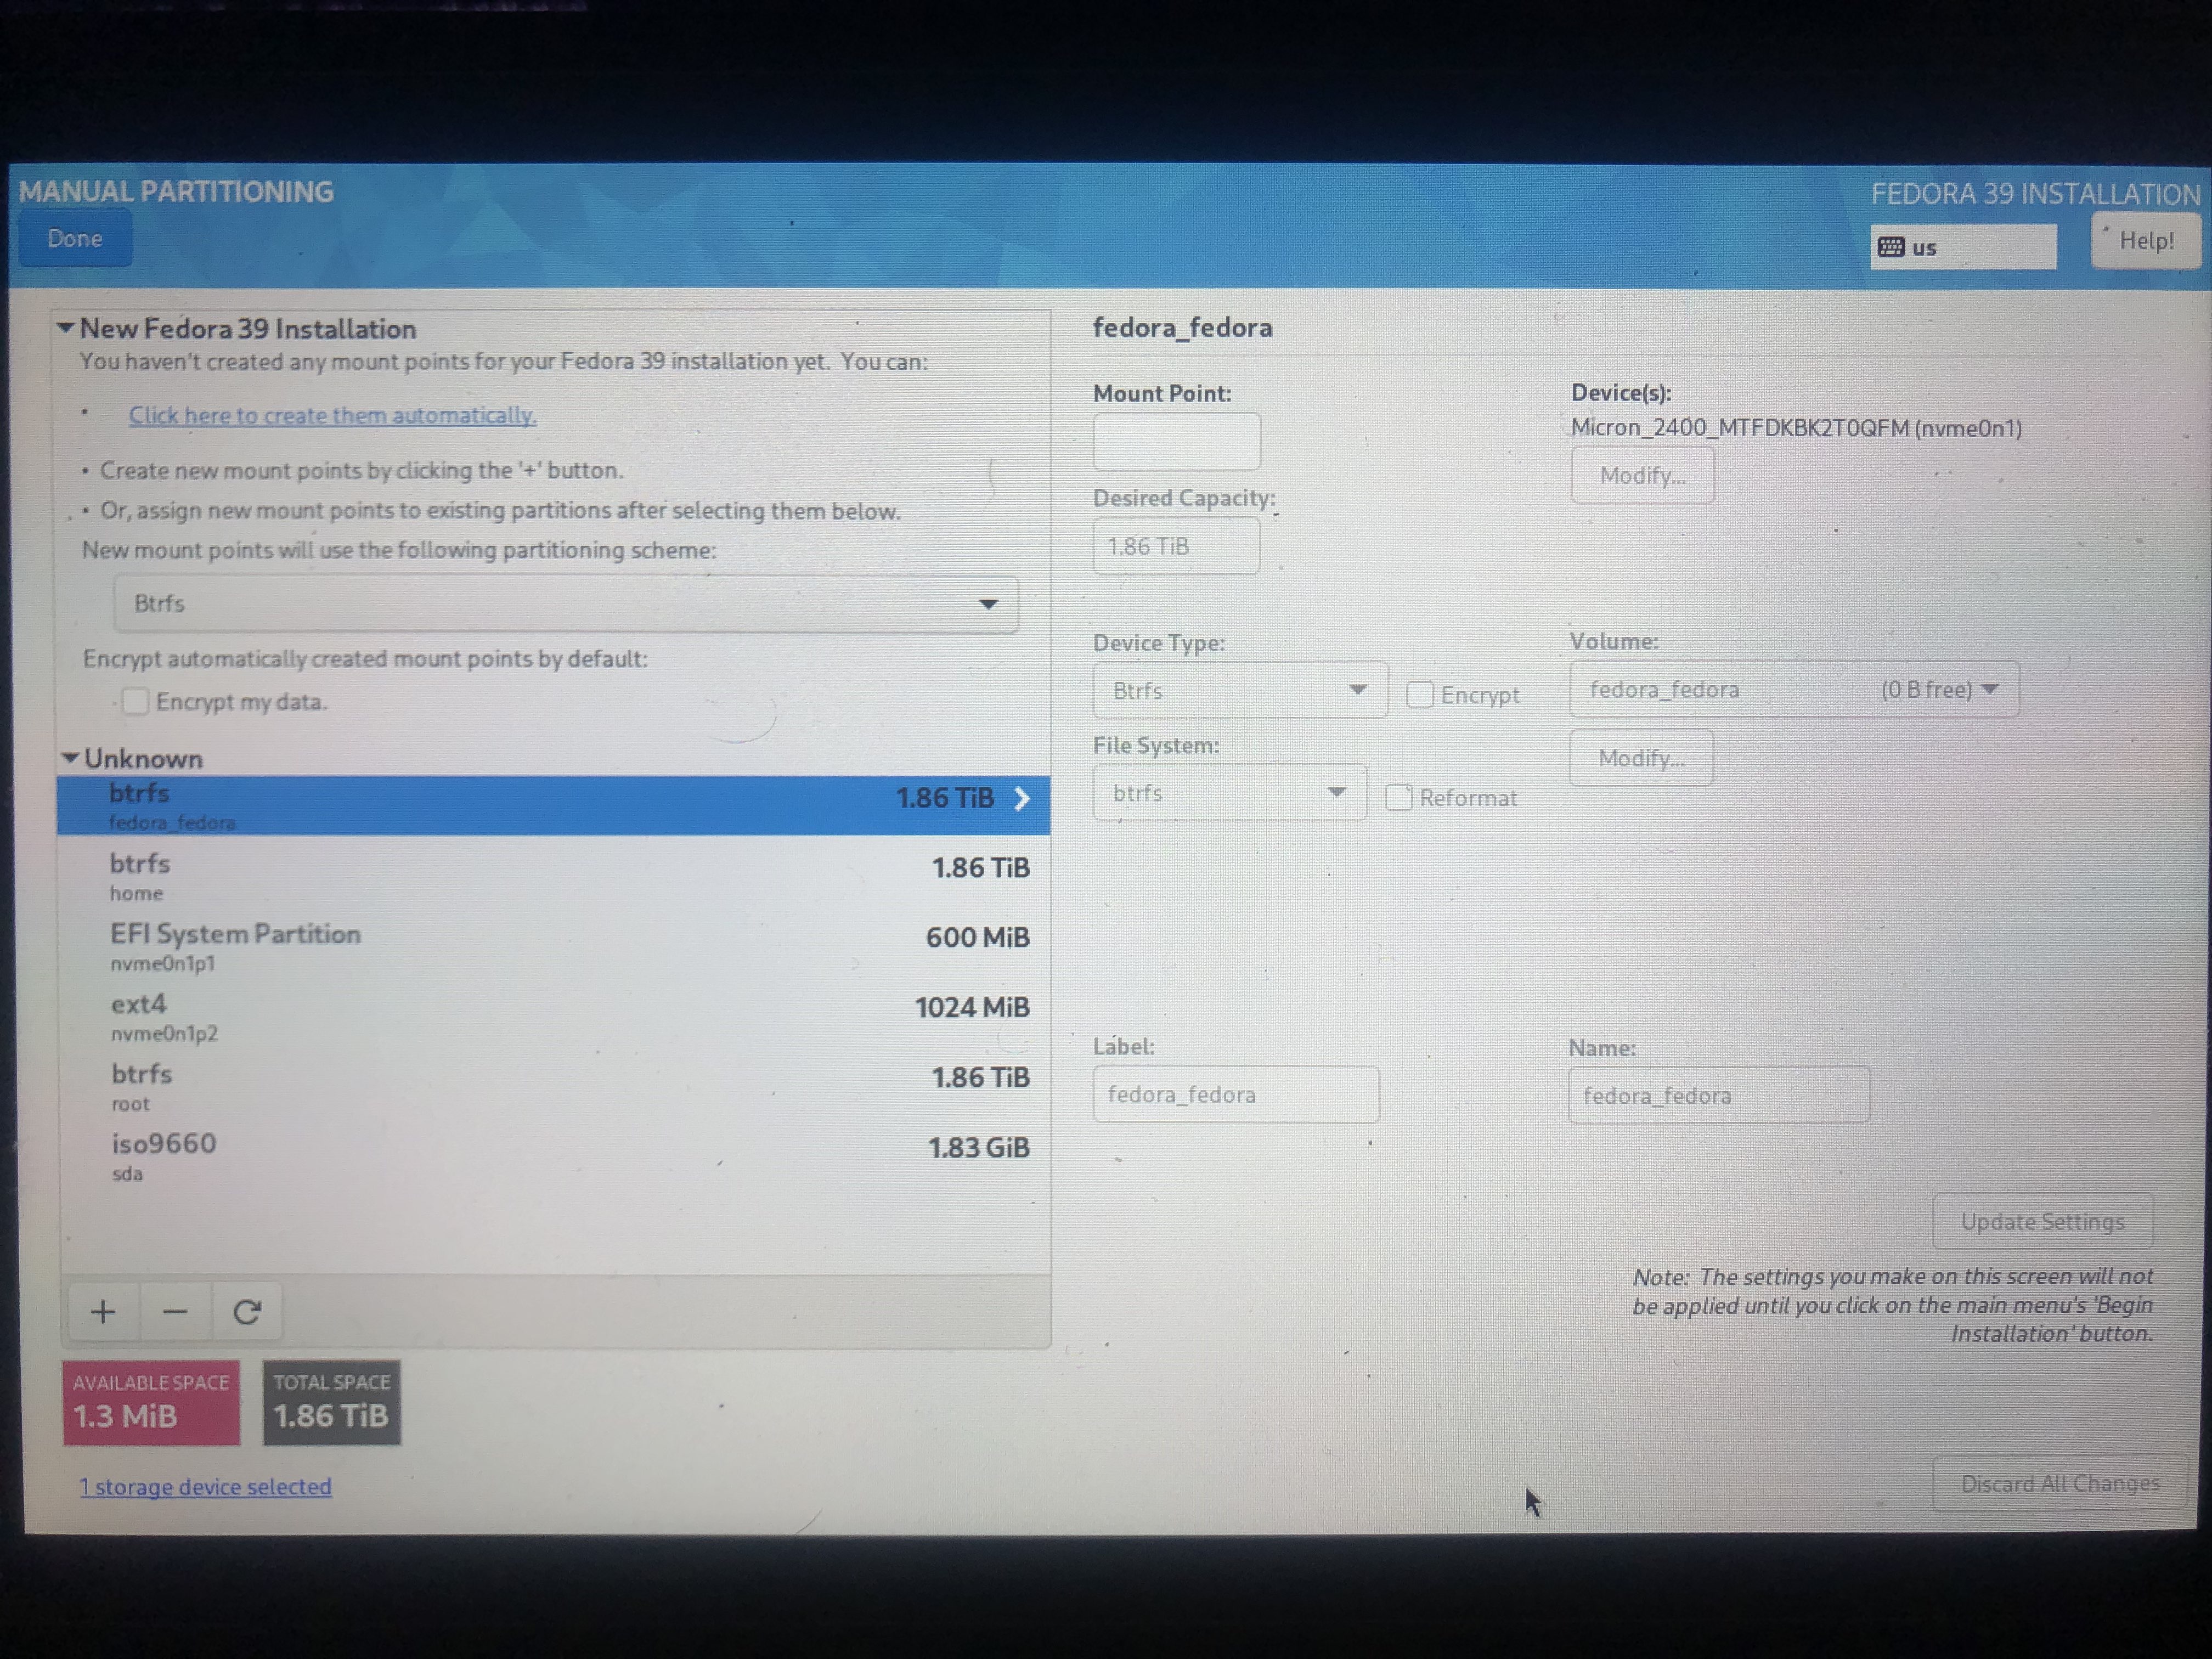Click the chevron arrow on the selected btrfs row

(x=1022, y=798)
